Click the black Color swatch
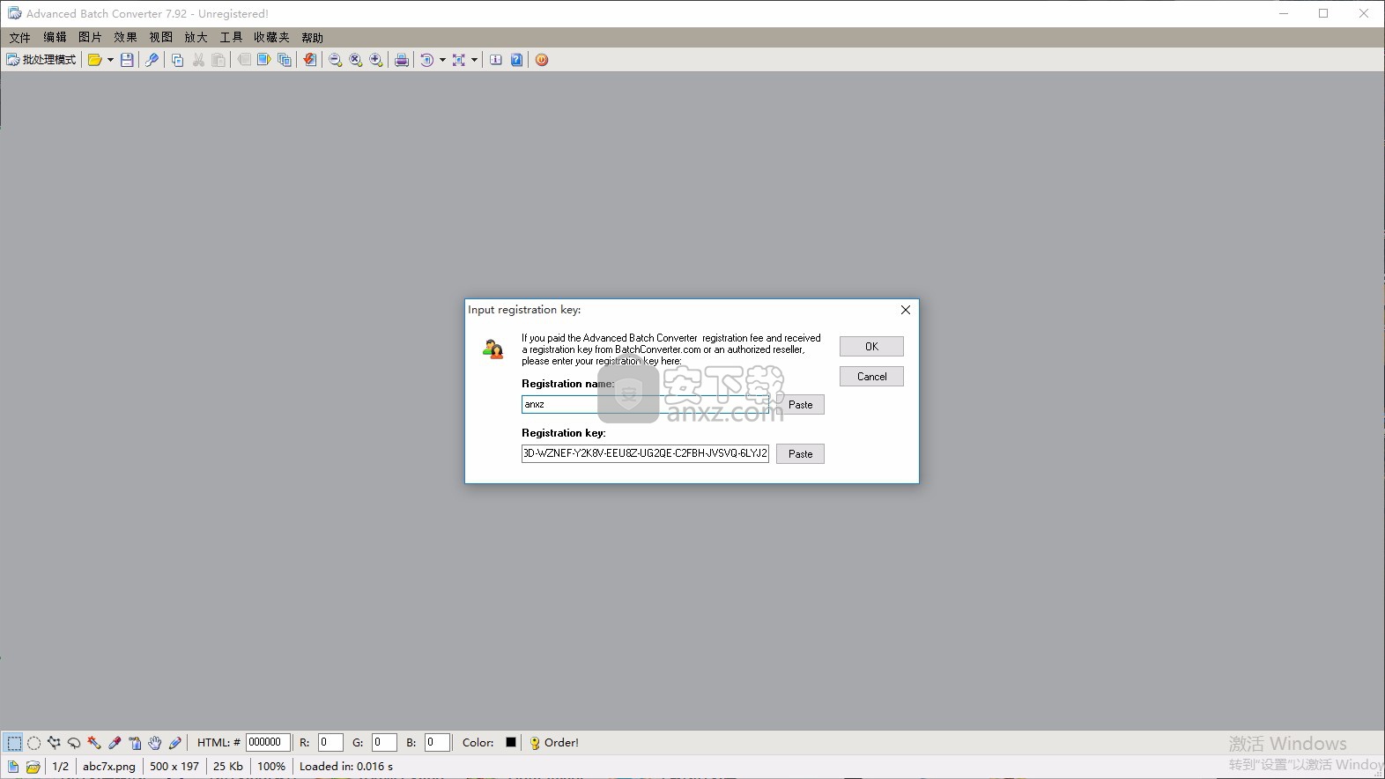The width and height of the screenshot is (1385, 779). point(511,742)
